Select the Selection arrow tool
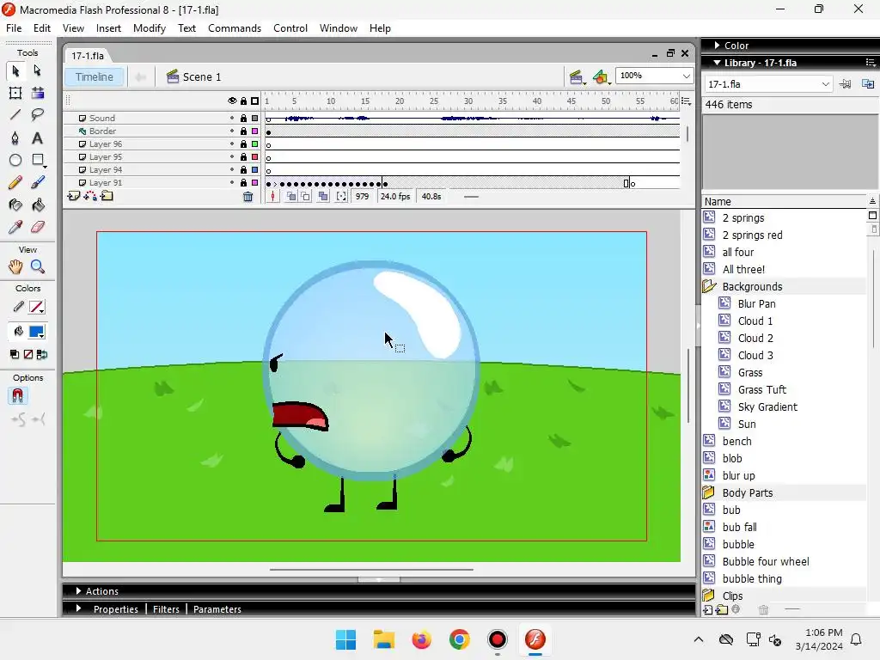This screenshot has width=880, height=660. click(15, 70)
